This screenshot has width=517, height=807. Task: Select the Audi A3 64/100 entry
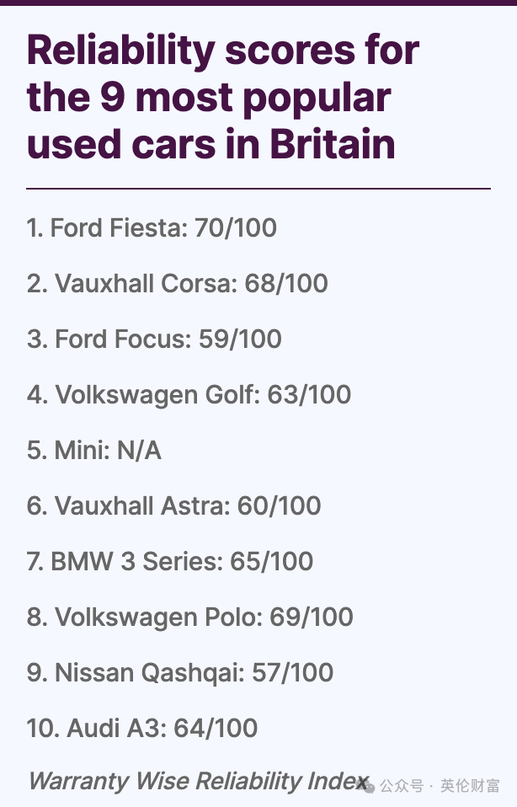tap(142, 729)
